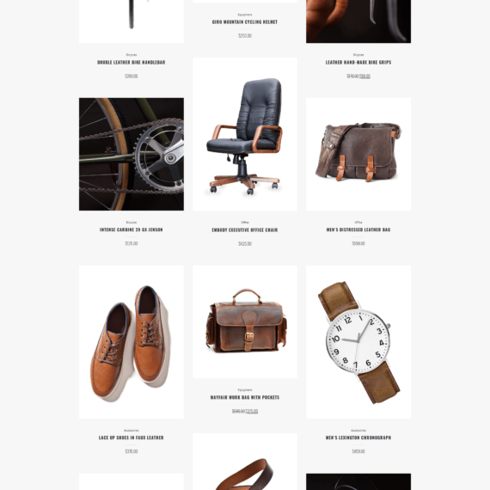Open Mayfair Work Bag with Pockets title
Image resolution: width=490 pixels, height=490 pixels.
coord(245,397)
